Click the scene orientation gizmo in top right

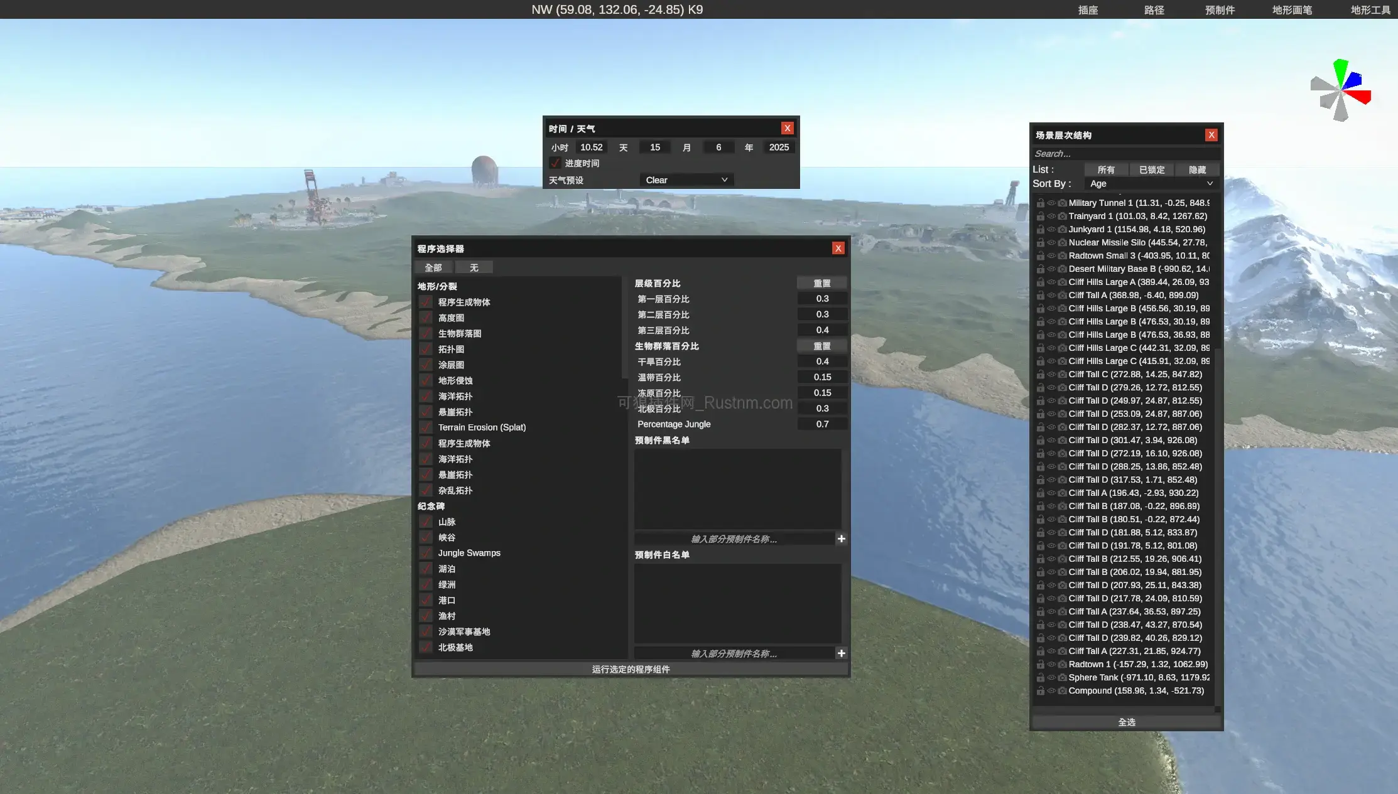(1341, 91)
